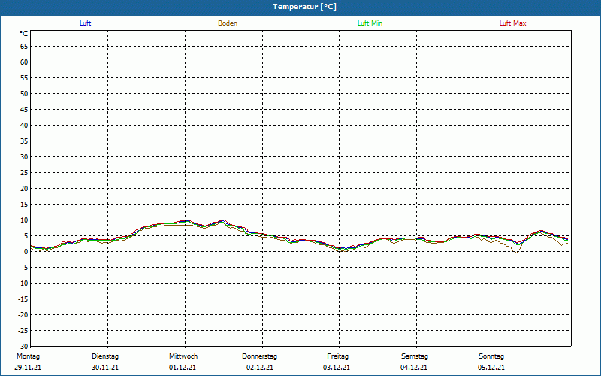601x376 pixels.
Task: Click the Samstag day label
Action: click(415, 356)
